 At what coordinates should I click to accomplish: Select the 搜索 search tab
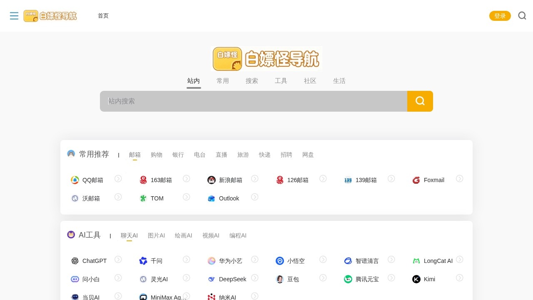click(252, 81)
